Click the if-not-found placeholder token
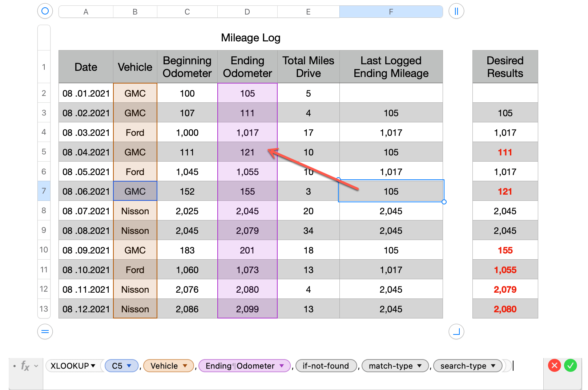The image size is (588, 390). pos(326,366)
